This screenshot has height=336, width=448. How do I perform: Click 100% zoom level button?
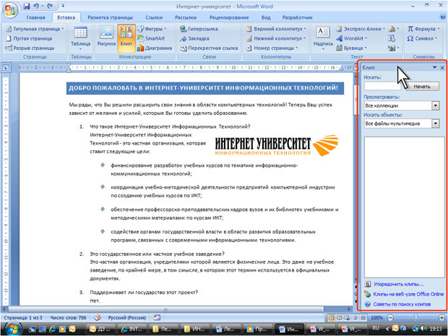pos(377,317)
